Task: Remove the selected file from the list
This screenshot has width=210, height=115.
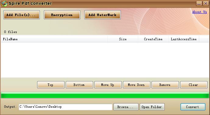Action: coord(165,85)
